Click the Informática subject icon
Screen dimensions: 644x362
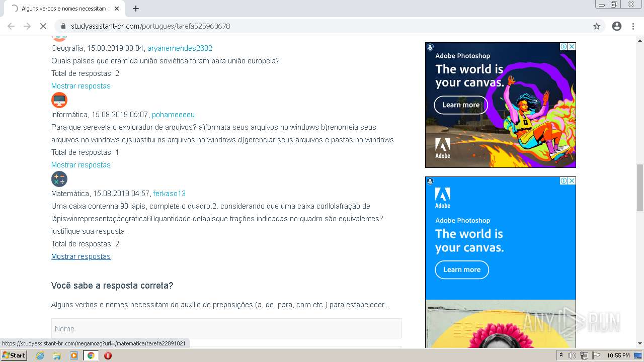(59, 100)
